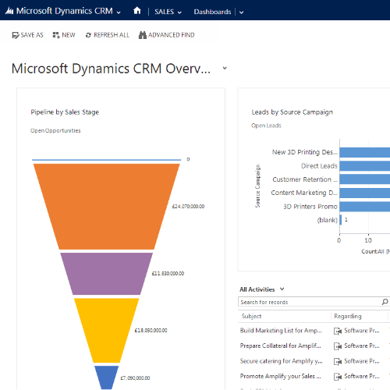
Task: Select the Customer Retention bar
Action: [x=365, y=179]
